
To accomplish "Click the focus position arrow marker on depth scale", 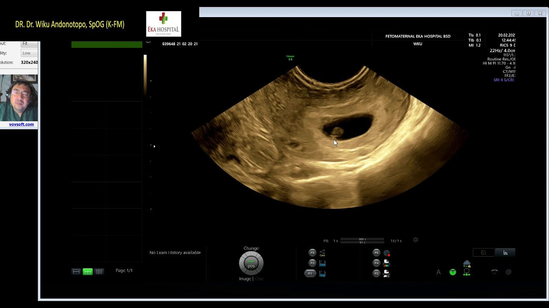I will pos(154,146).
